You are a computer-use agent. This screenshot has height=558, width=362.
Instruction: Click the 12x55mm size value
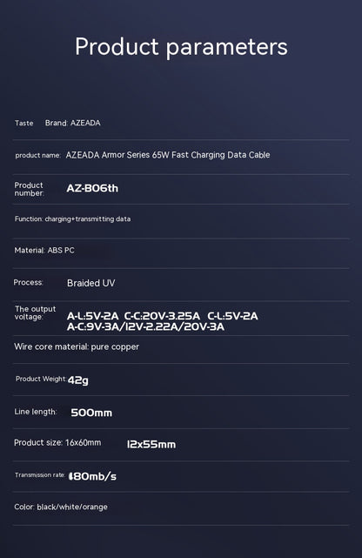[x=151, y=445]
